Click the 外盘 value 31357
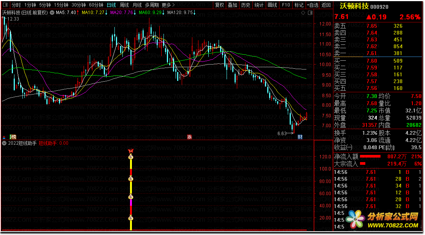This screenshot has height=235, width=425. [369, 125]
